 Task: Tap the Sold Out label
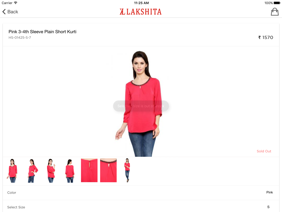tap(264, 151)
